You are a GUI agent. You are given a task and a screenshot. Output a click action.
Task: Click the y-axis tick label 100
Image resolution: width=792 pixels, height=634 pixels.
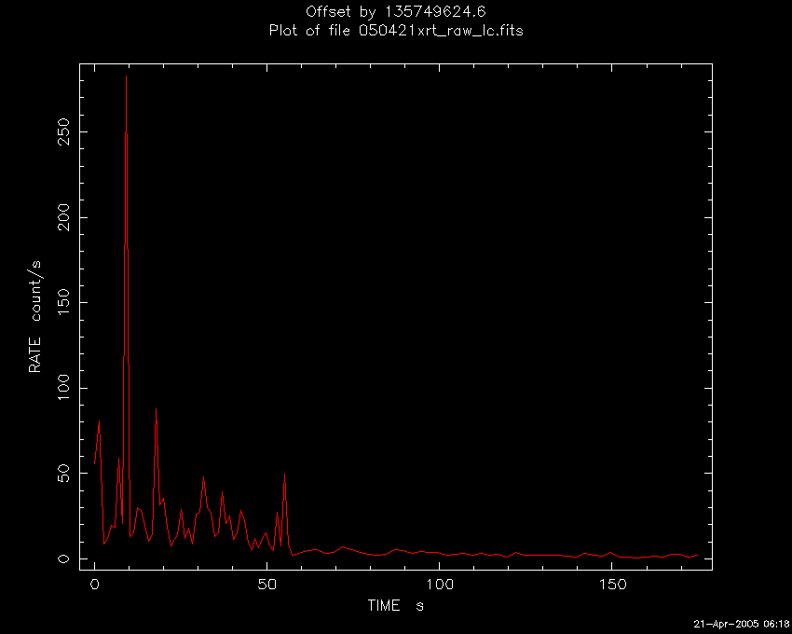click(64, 388)
